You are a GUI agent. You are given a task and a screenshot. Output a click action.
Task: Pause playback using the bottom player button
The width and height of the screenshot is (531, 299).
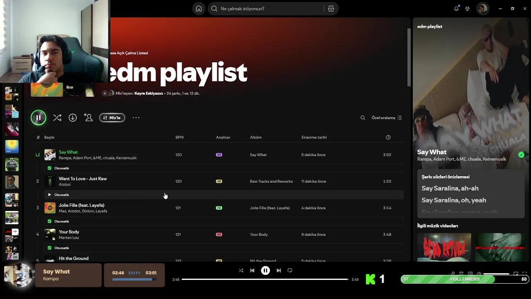click(x=265, y=271)
